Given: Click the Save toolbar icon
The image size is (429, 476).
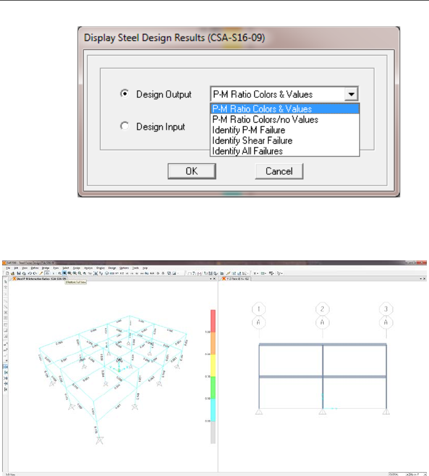Looking at the screenshot, I should pos(18,273).
